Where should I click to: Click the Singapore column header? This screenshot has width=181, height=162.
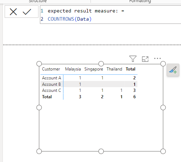coord(94,69)
